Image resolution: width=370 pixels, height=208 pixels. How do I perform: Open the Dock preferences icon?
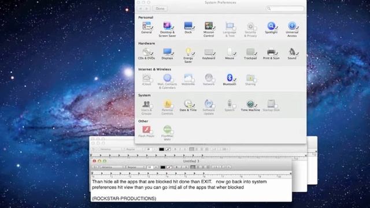[x=188, y=25]
